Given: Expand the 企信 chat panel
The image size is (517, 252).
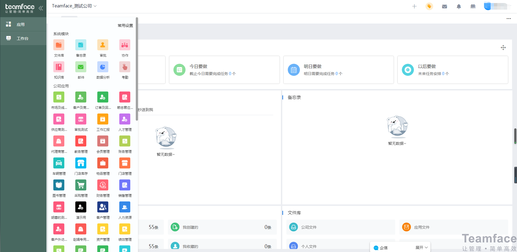Looking at the screenshot, I should 421,248.
